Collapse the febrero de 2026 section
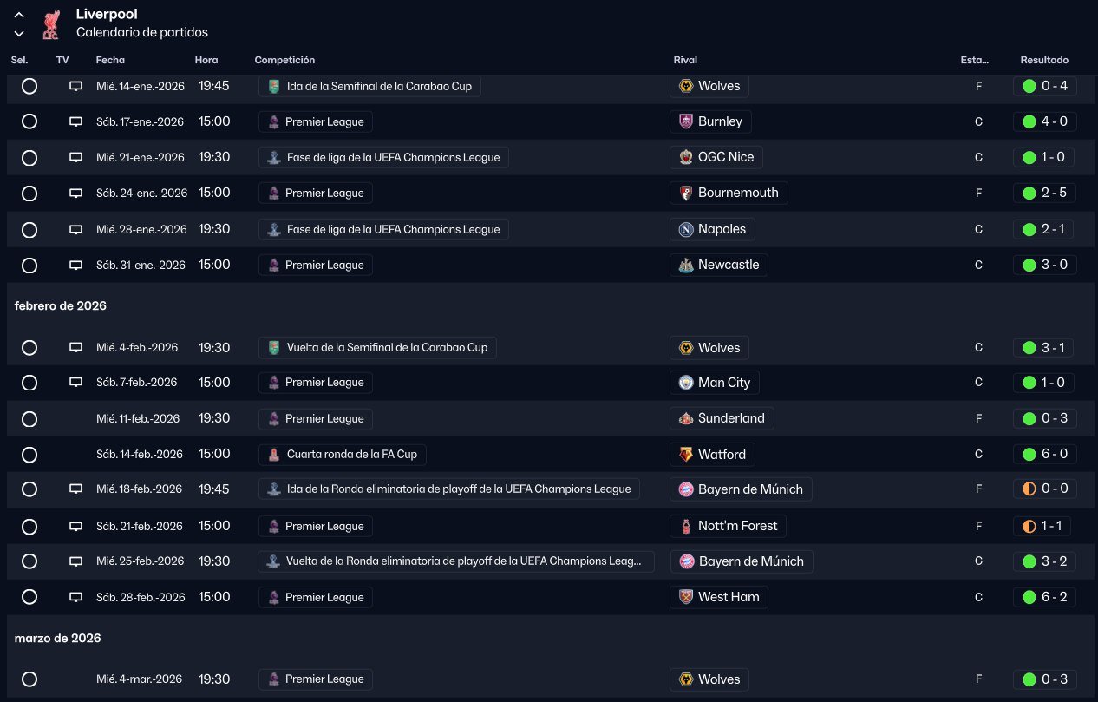Viewport: 1098px width, 702px height. [61, 306]
